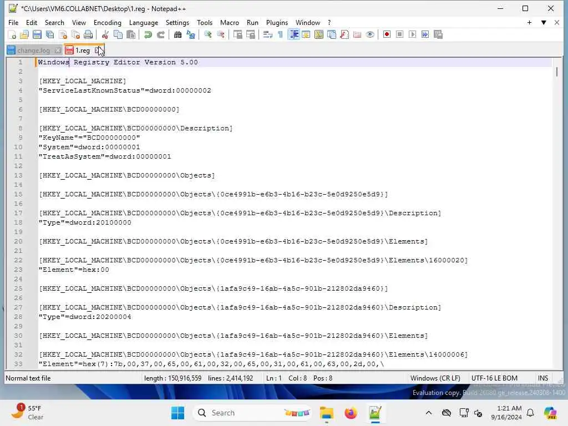Switch to the change.log tab
The width and height of the screenshot is (568, 426).
(x=33, y=50)
